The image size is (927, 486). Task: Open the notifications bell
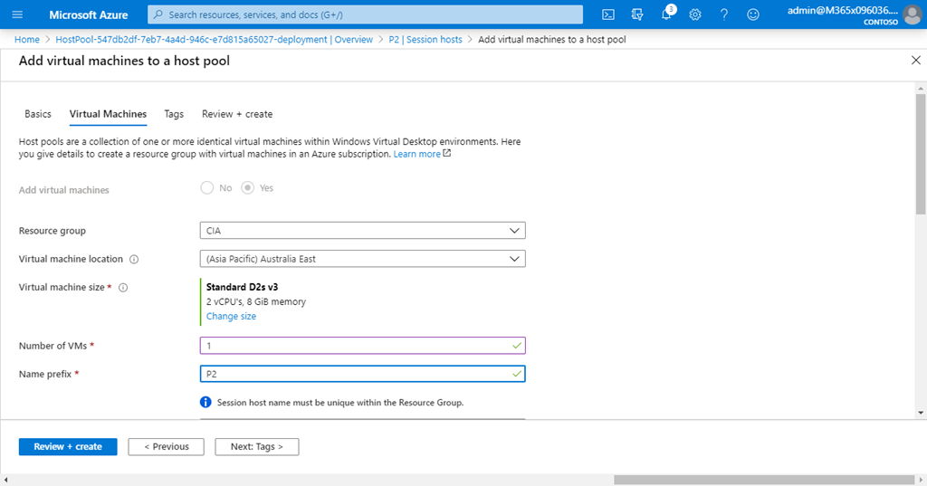click(666, 14)
